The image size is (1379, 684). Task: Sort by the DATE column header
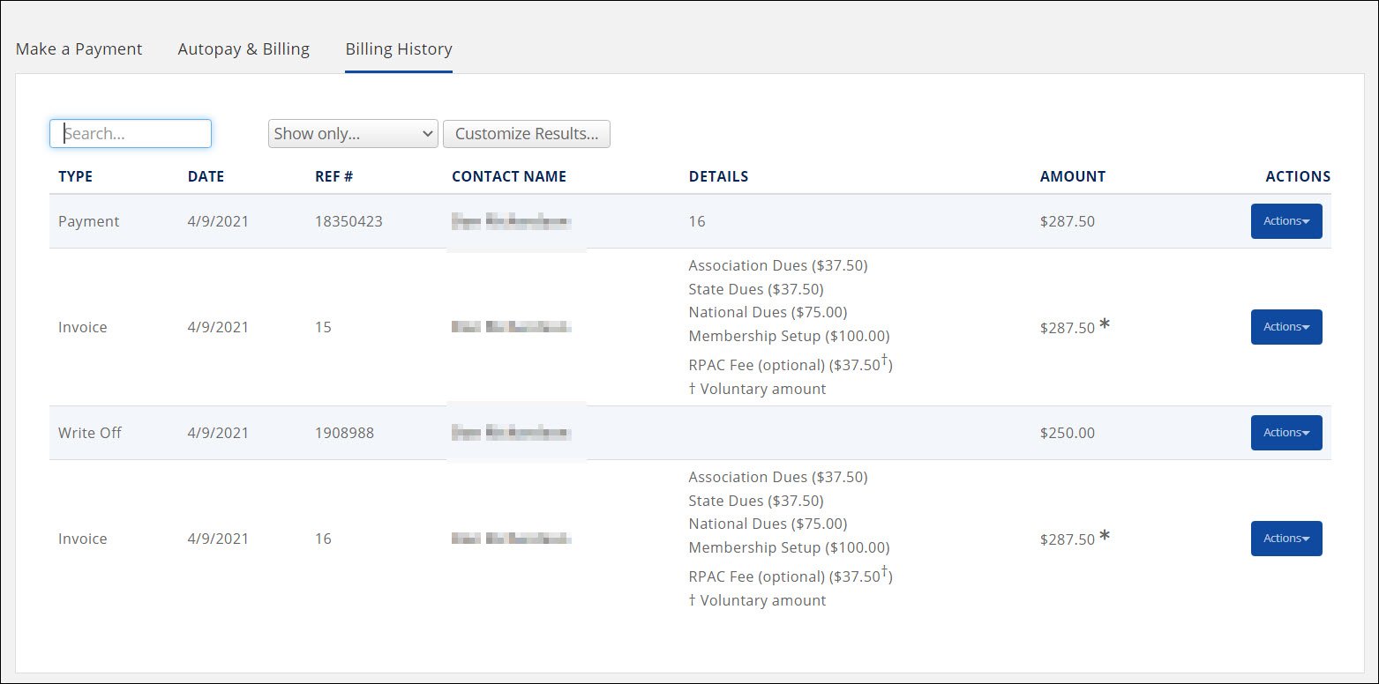point(206,176)
